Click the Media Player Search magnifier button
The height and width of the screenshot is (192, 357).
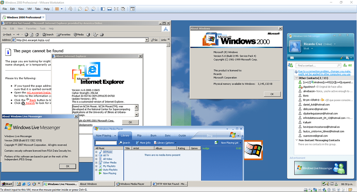click(x=124, y=143)
